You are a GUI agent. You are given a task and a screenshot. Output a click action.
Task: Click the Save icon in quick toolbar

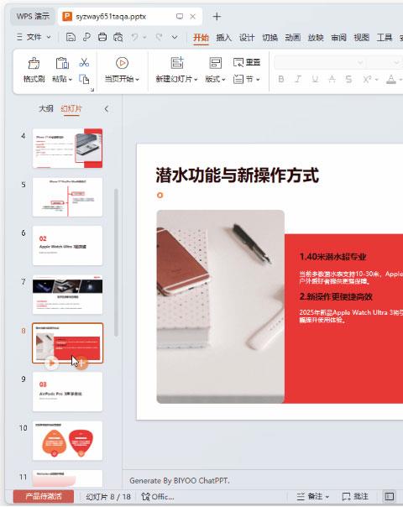pos(71,37)
